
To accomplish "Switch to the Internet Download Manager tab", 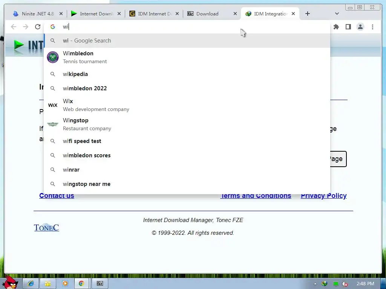I will pyautogui.click(x=92, y=14).
